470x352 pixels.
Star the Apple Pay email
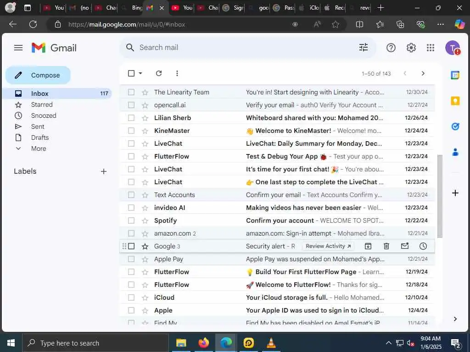[145, 259]
